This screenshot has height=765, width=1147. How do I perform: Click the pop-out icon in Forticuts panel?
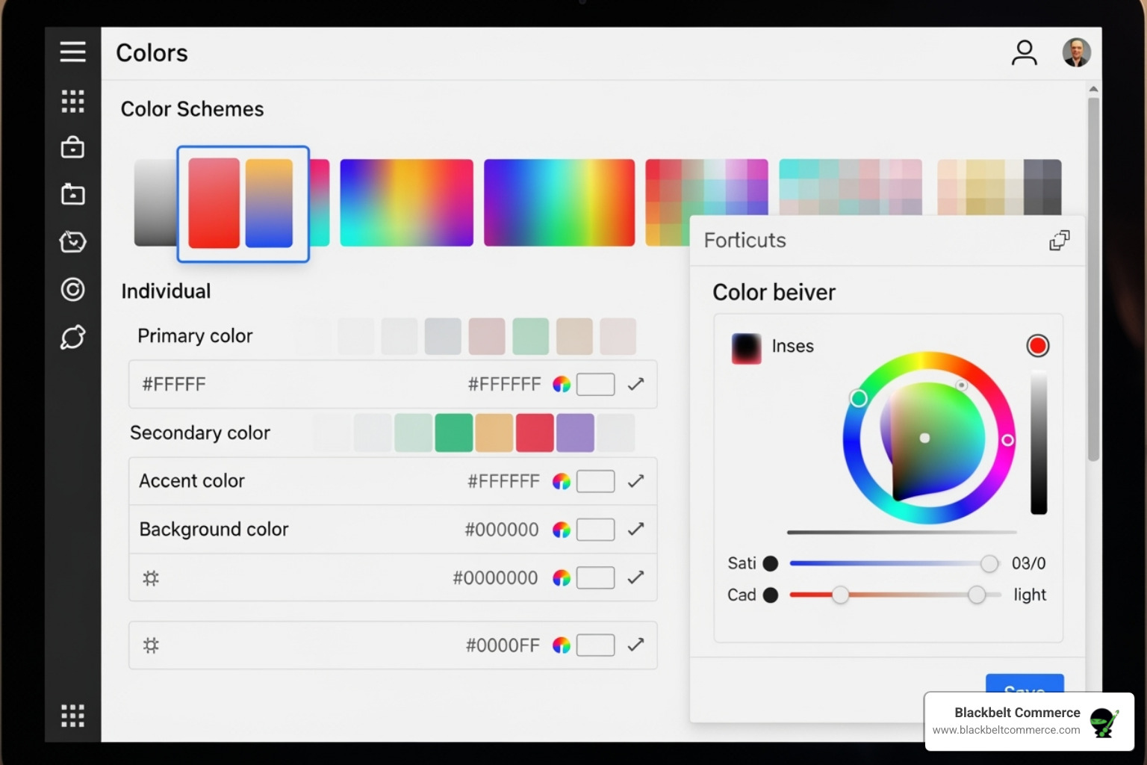[1059, 240]
